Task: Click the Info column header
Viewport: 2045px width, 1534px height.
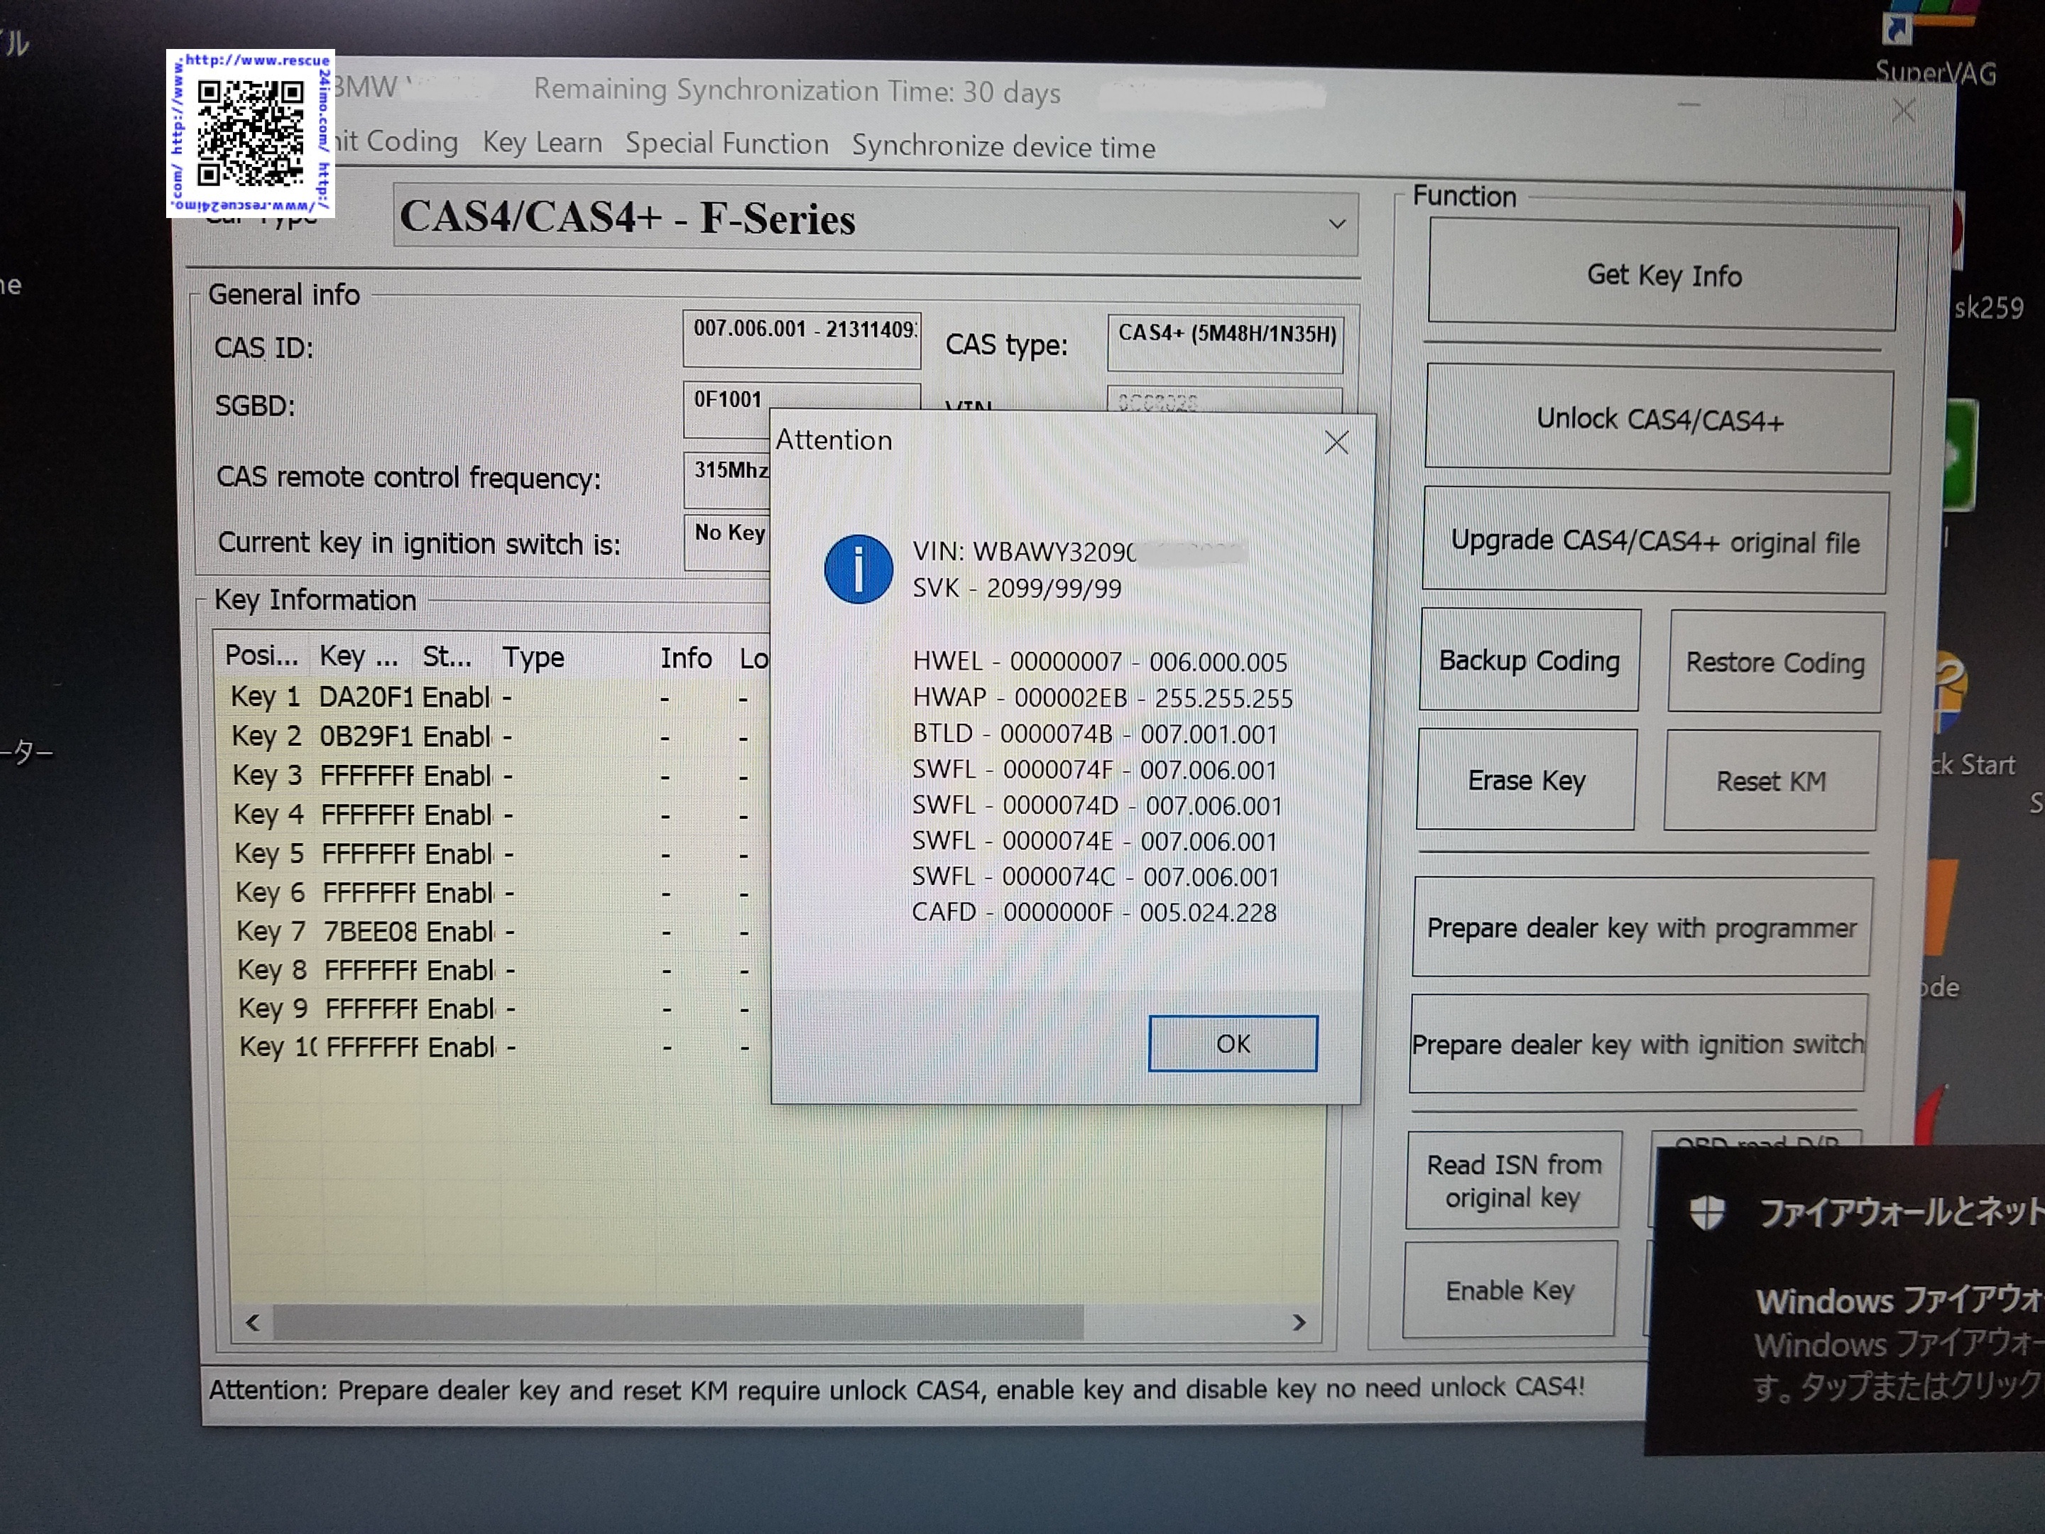Action: 686,658
